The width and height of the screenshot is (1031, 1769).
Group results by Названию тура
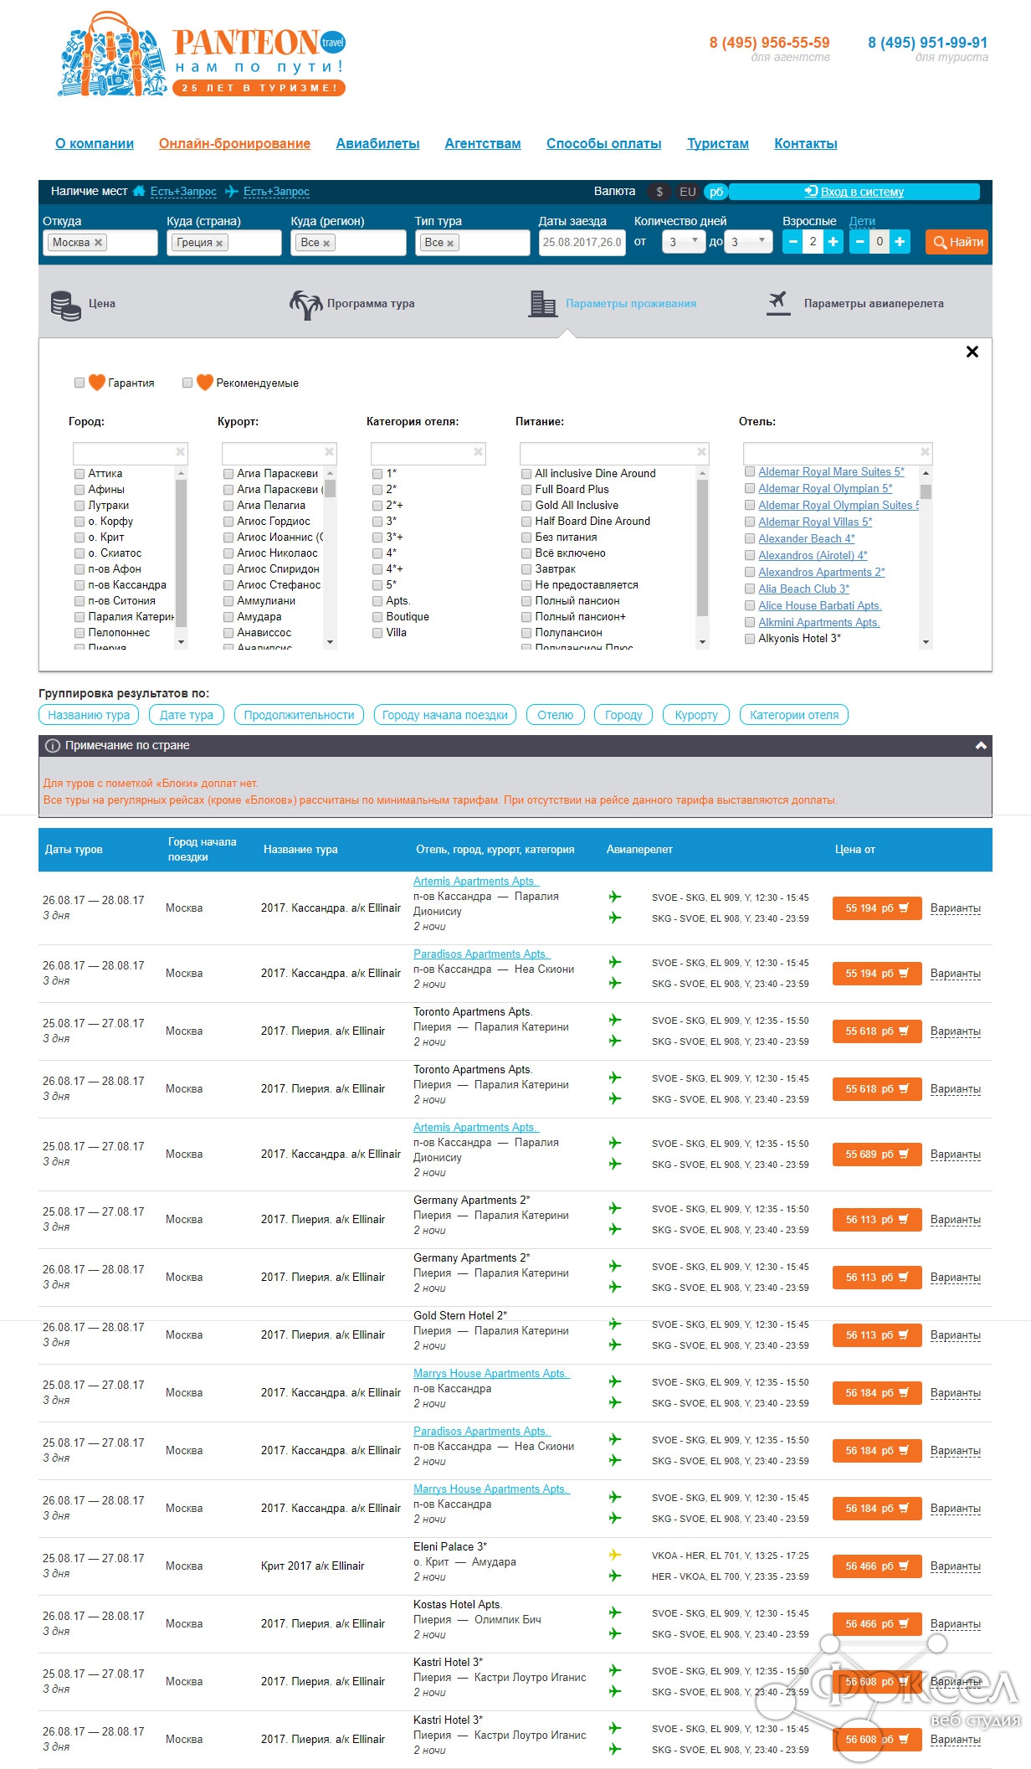click(x=89, y=715)
